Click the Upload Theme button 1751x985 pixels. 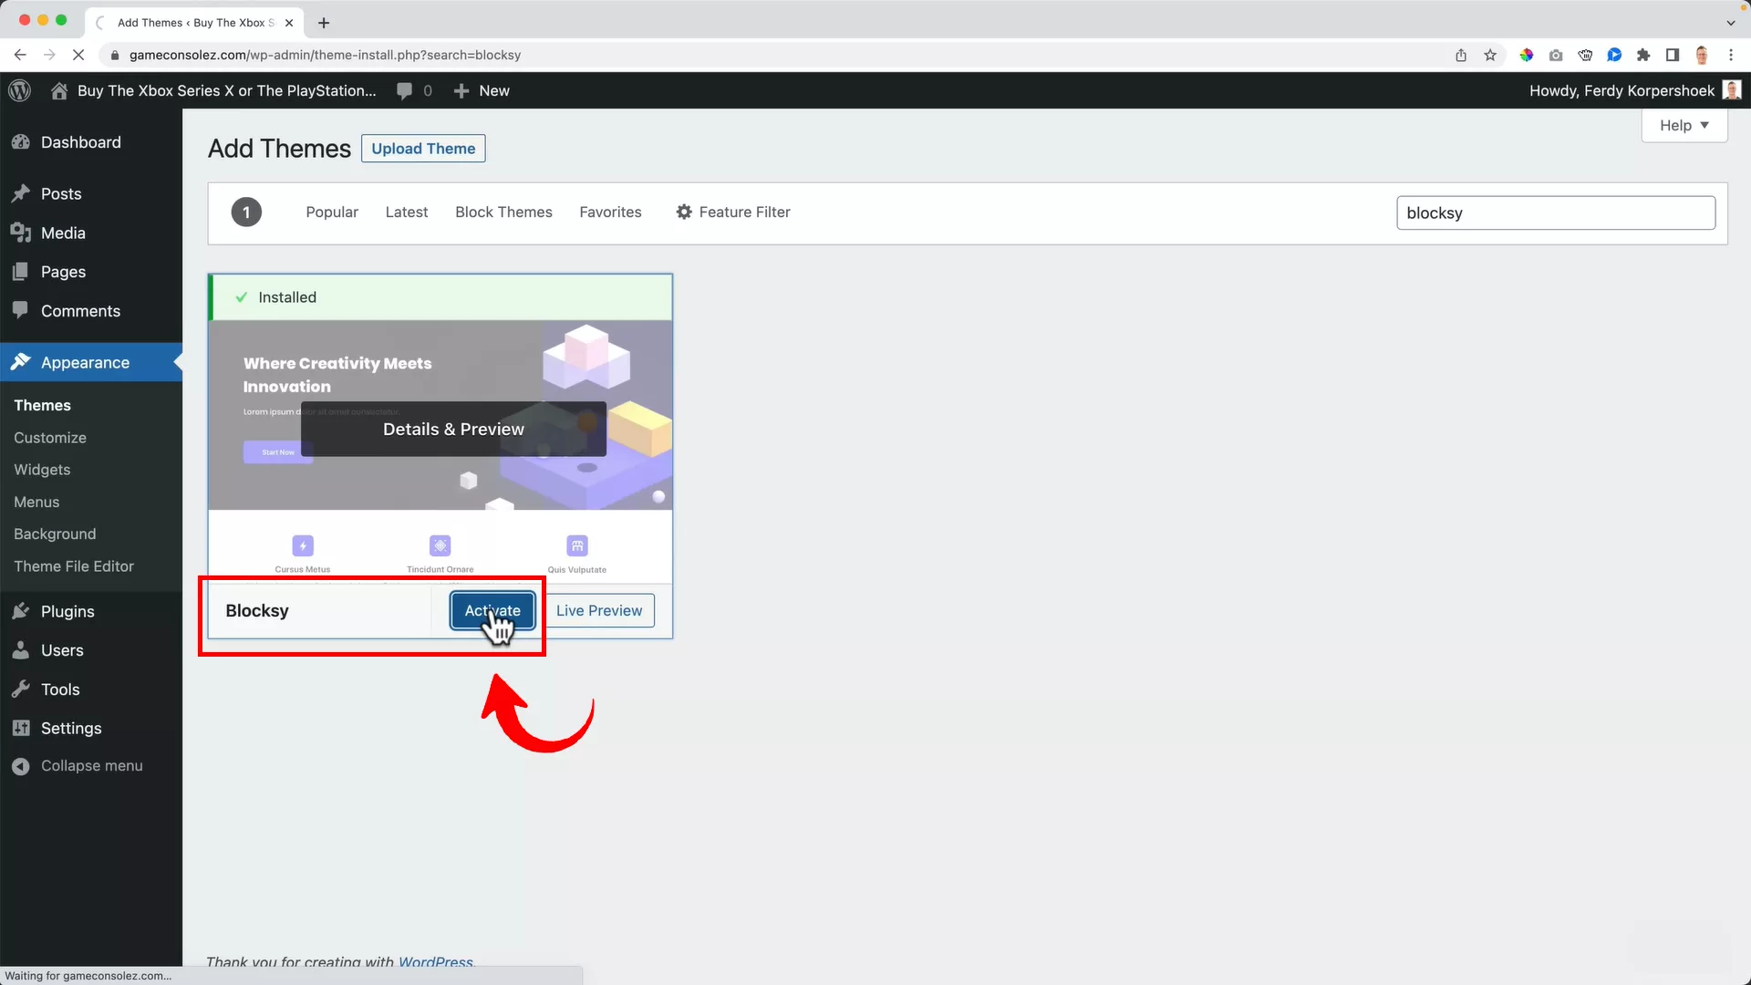(x=423, y=148)
